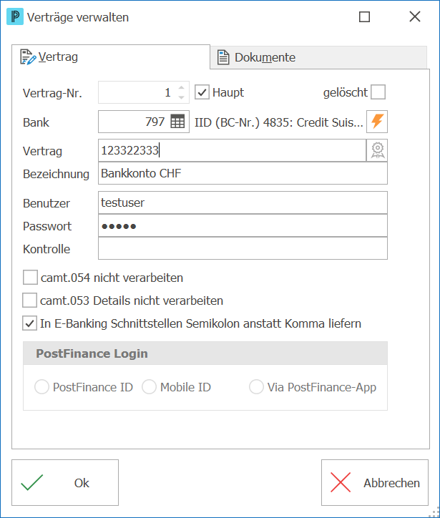Click the Benutzer field with testuser
The height and width of the screenshot is (518, 440).
point(243,202)
